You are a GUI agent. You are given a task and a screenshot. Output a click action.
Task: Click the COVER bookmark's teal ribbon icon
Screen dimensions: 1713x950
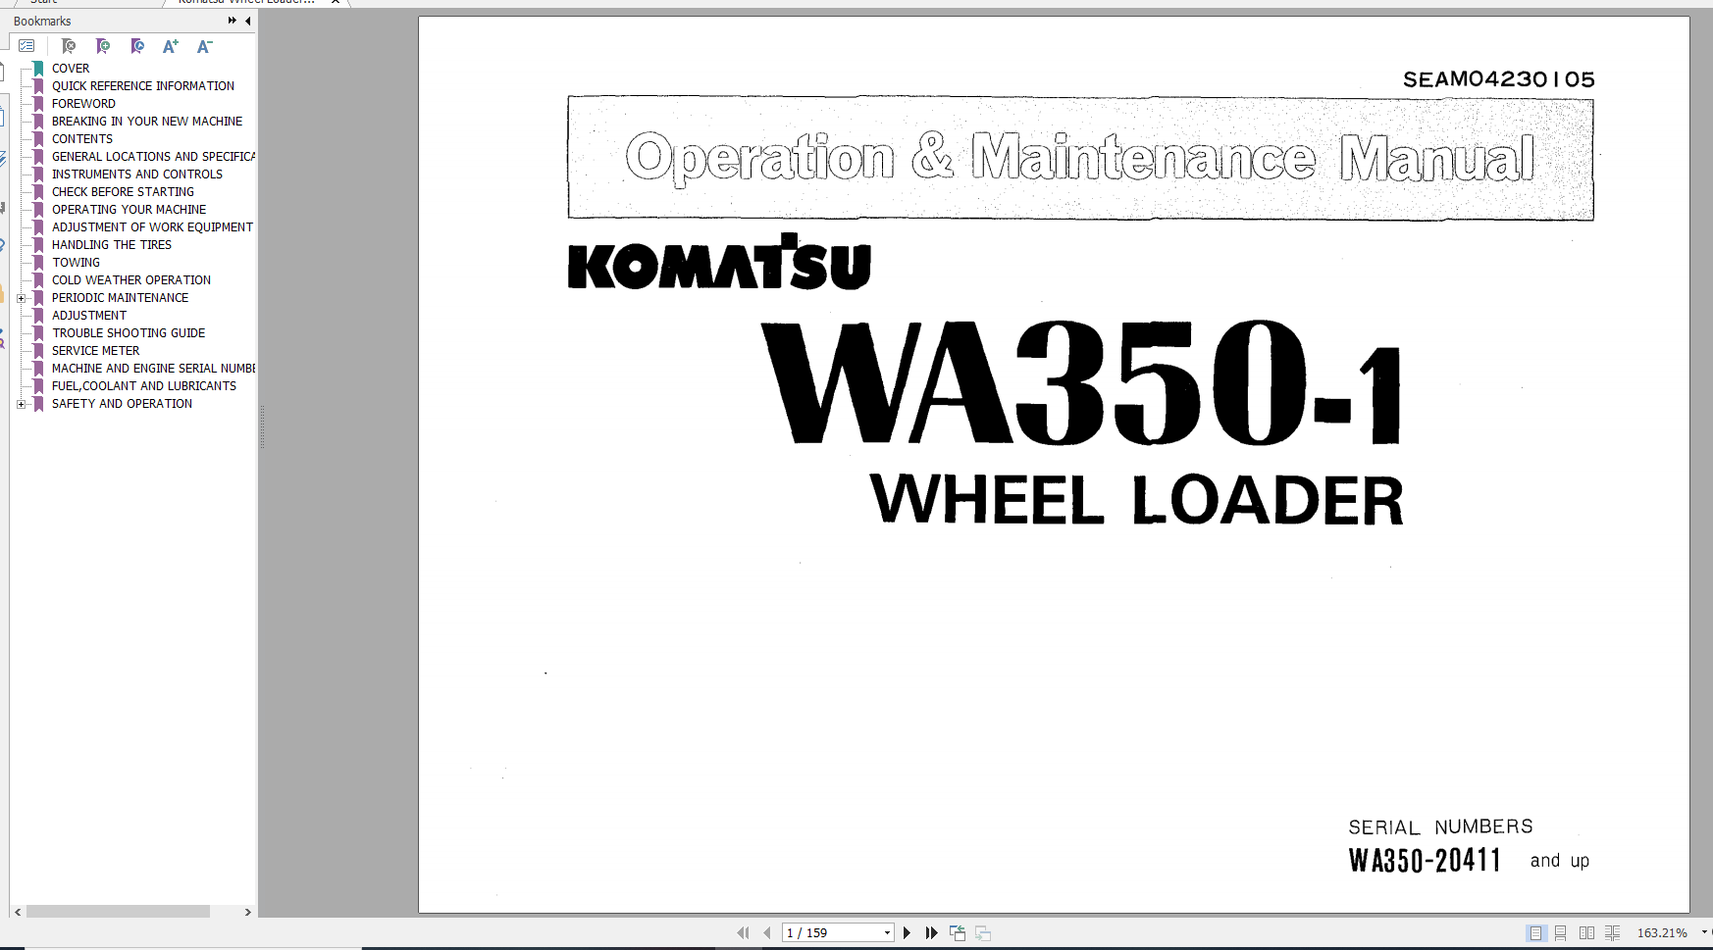click(38, 69)
